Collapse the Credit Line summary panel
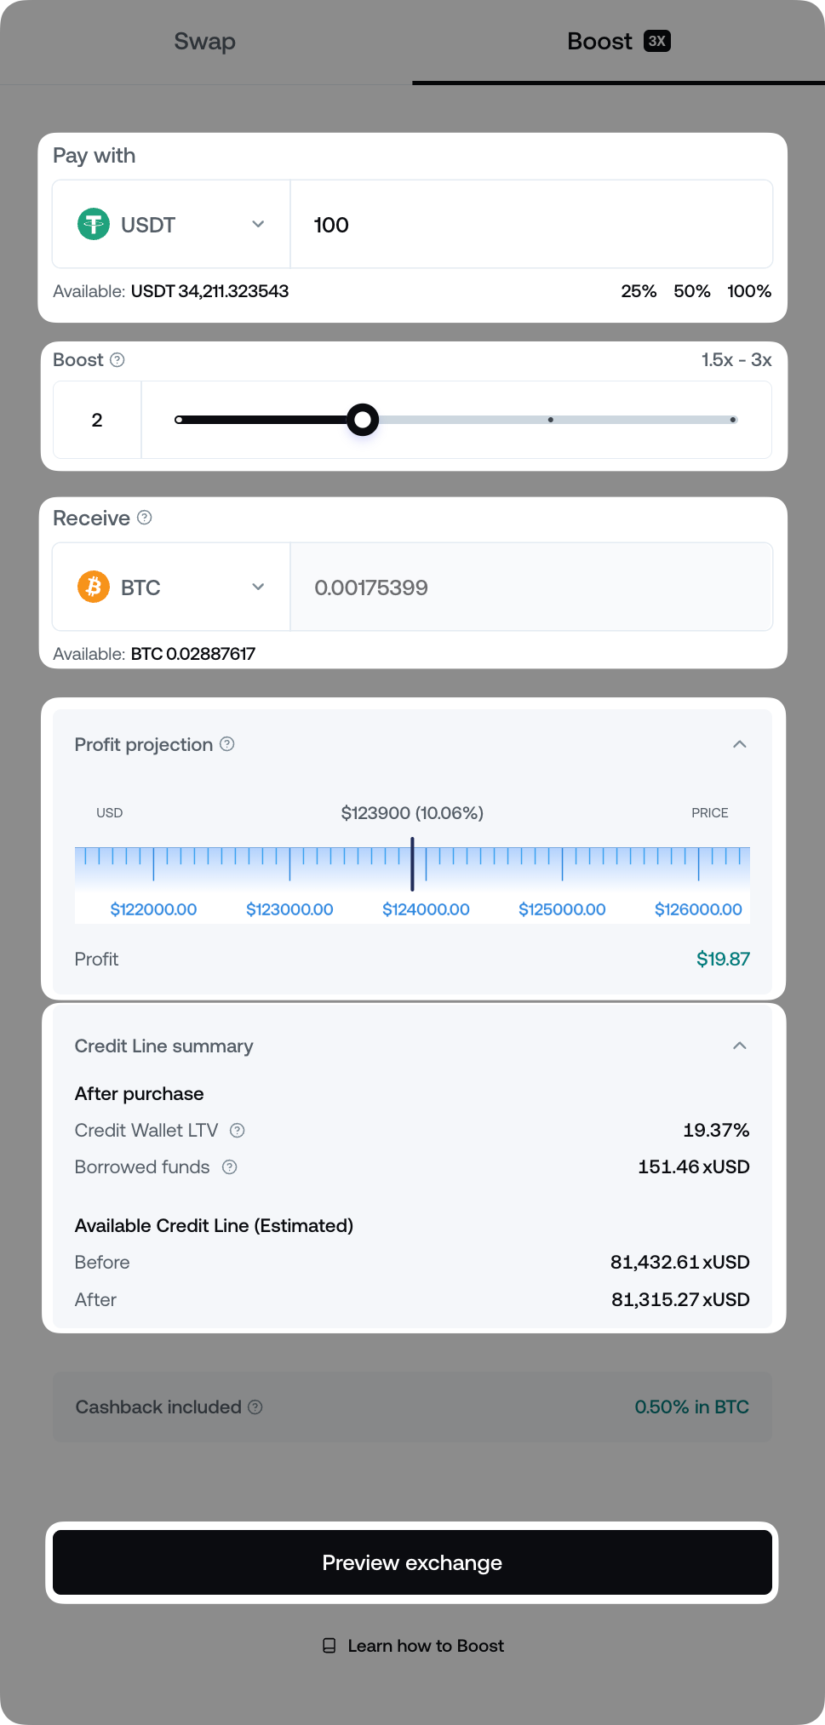Image resolution: width=825 pixels, height=1725 pixels. point(740,1046)
